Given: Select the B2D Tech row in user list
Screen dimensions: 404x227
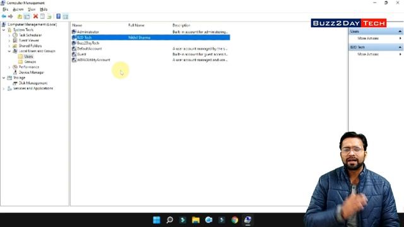Looking at the screenshot, I should coord(151,38).
